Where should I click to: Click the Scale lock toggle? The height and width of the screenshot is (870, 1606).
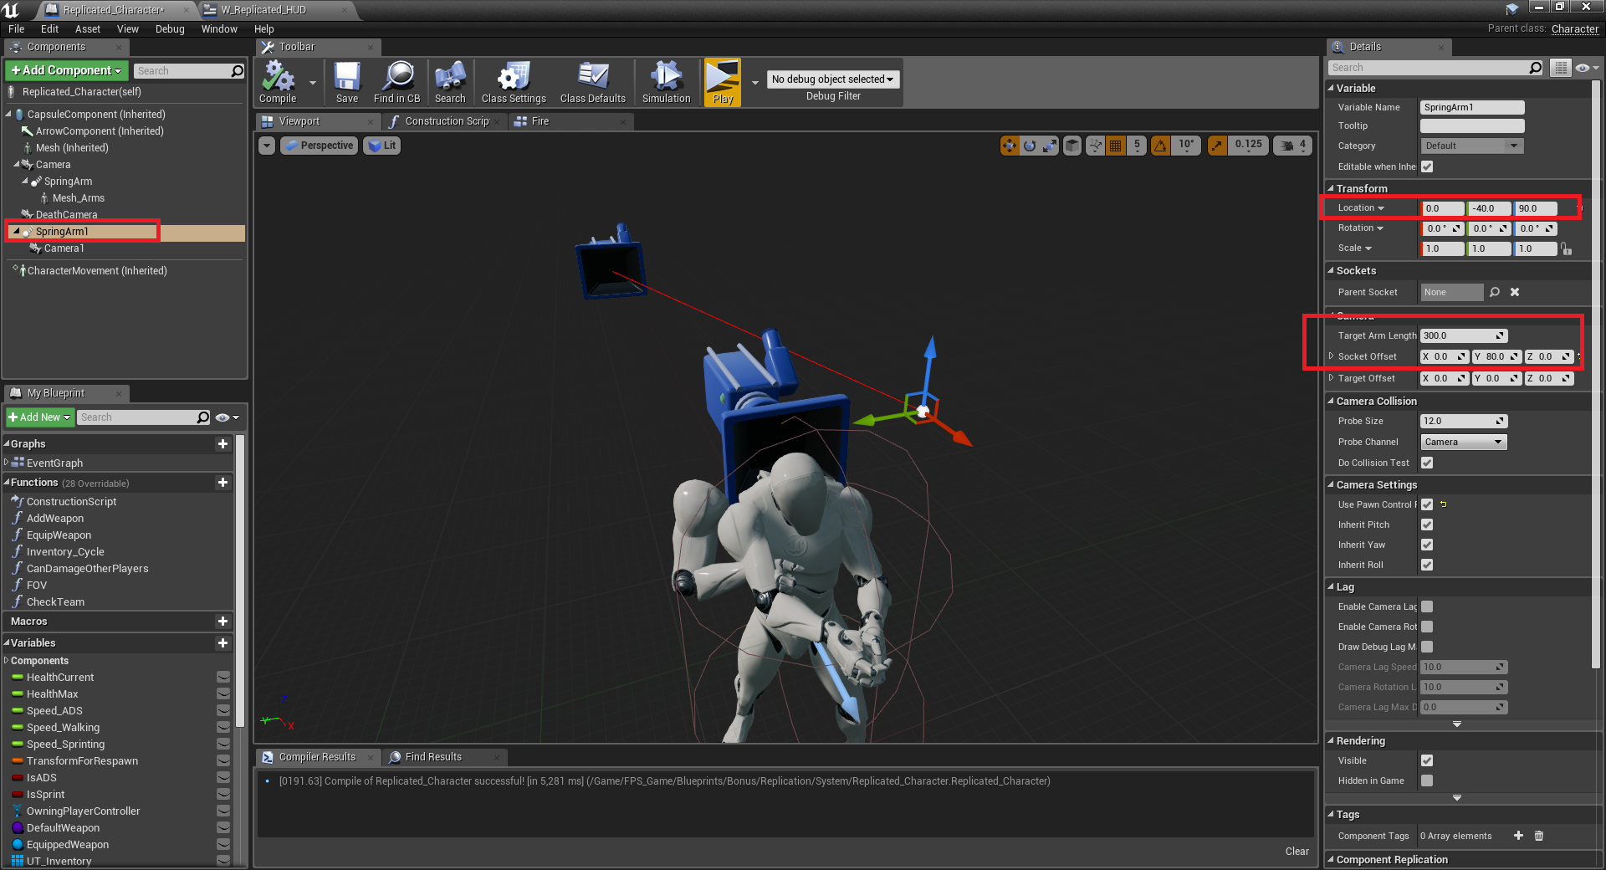[1566, 248]
